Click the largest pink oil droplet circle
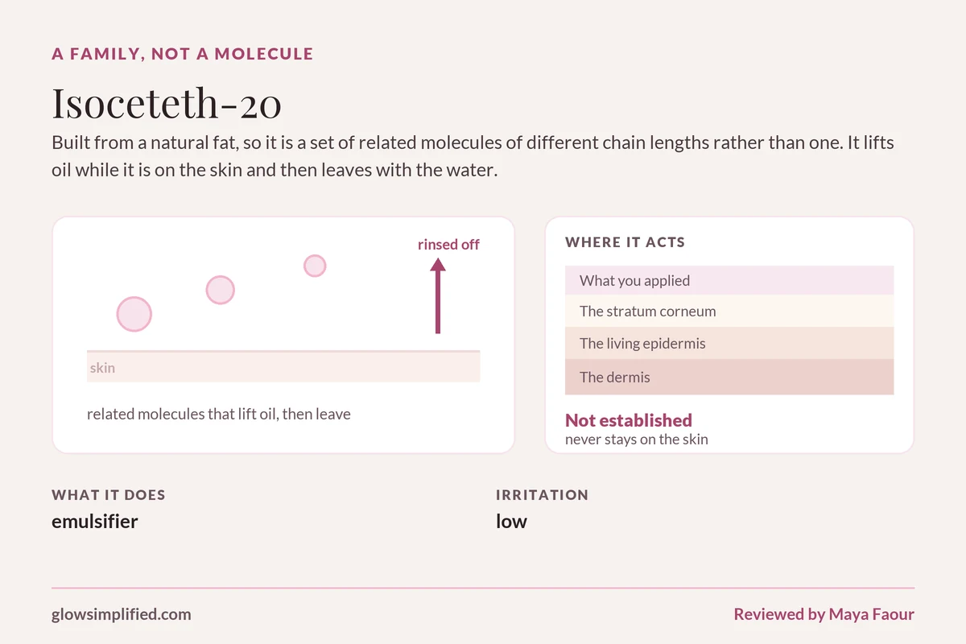Viewport: 966px width, 644px height. [134, 314]
